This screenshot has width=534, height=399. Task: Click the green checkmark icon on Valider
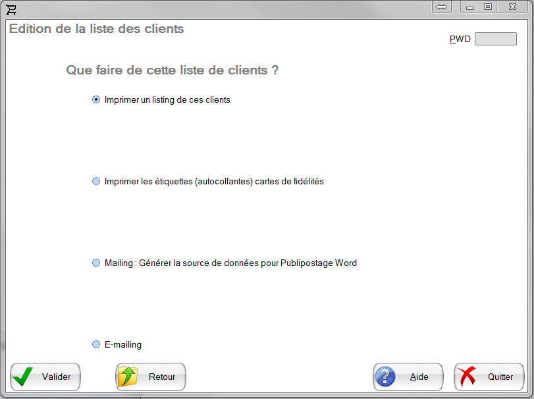[x=23, y=377]
